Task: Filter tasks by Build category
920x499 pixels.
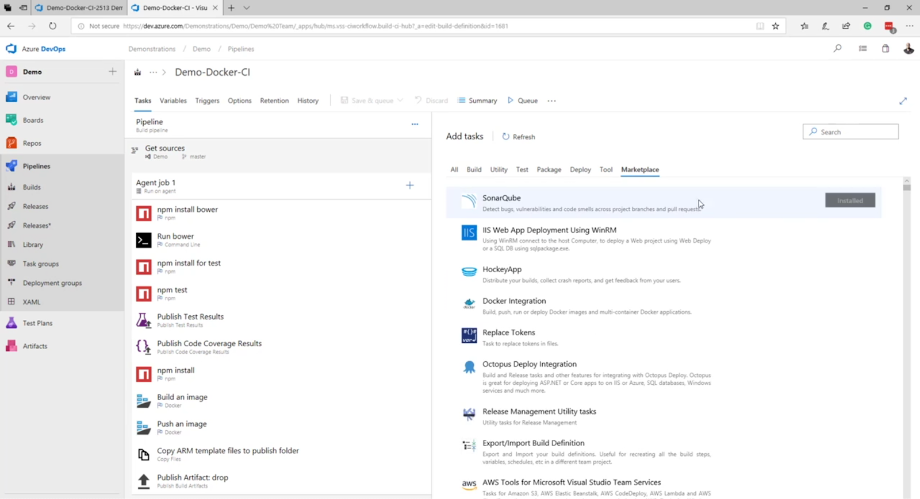Action: (x=474, y=169)
